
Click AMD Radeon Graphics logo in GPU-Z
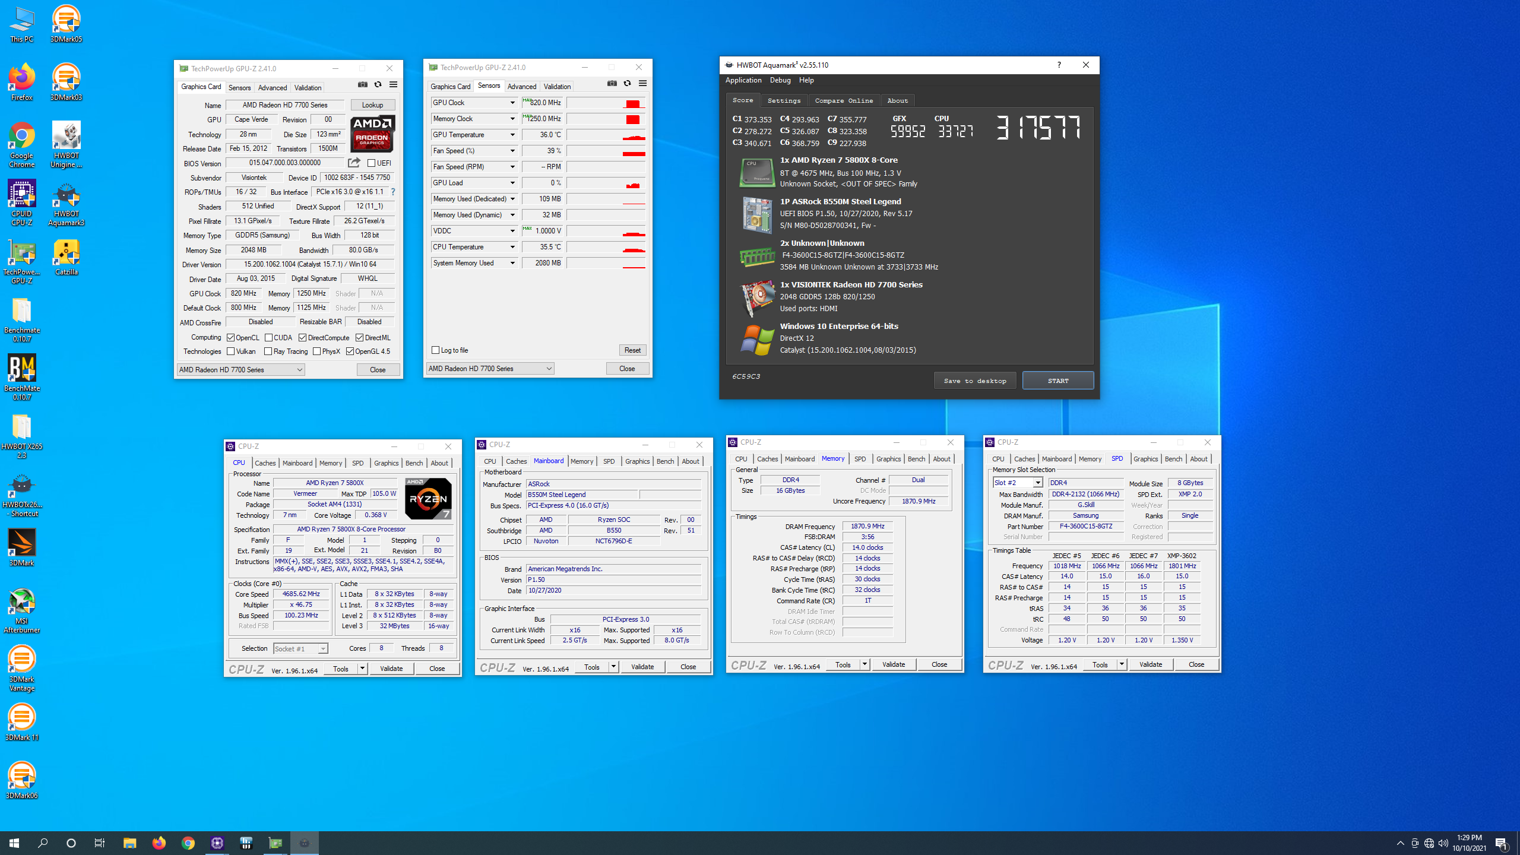[x=372, y=134]
